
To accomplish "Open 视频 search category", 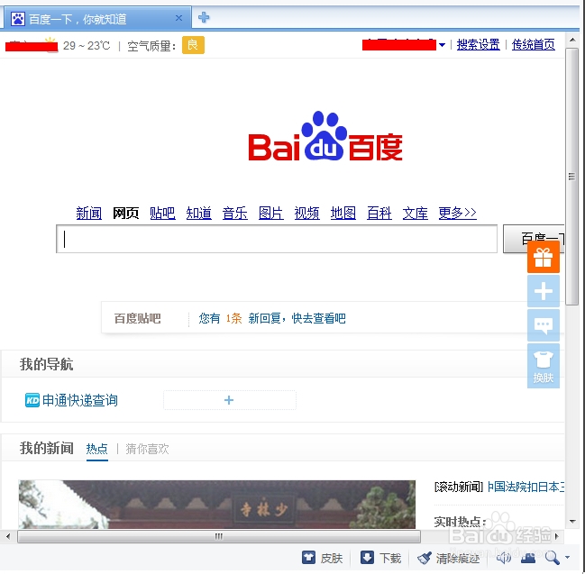I will coord(307,214).
